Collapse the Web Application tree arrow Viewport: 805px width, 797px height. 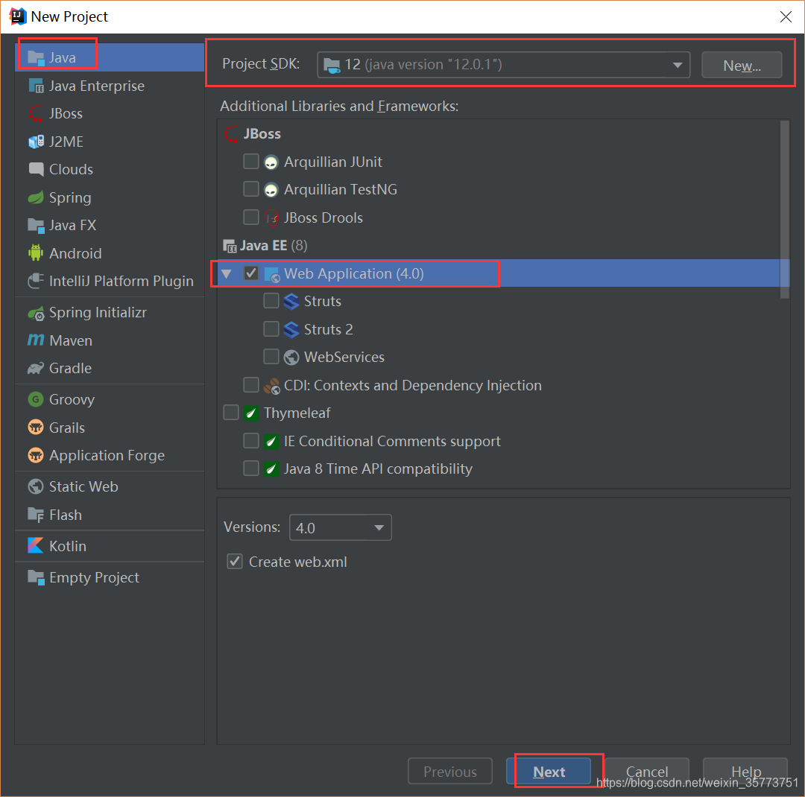pos(227,273)
